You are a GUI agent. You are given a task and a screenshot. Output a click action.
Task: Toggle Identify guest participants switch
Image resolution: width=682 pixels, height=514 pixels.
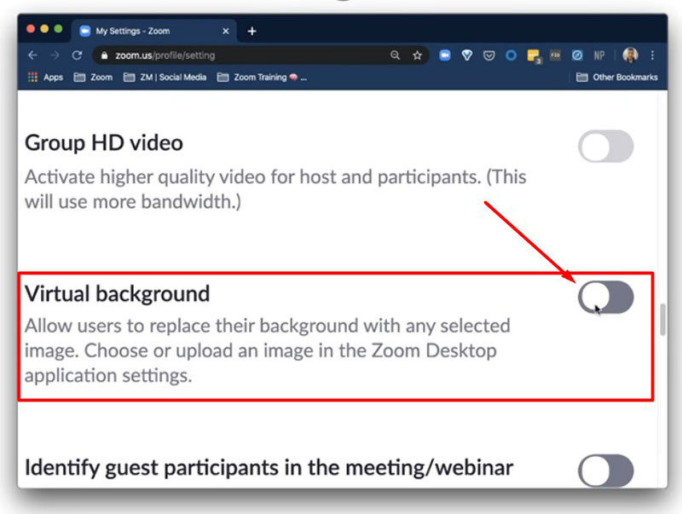tap(606, 471)
